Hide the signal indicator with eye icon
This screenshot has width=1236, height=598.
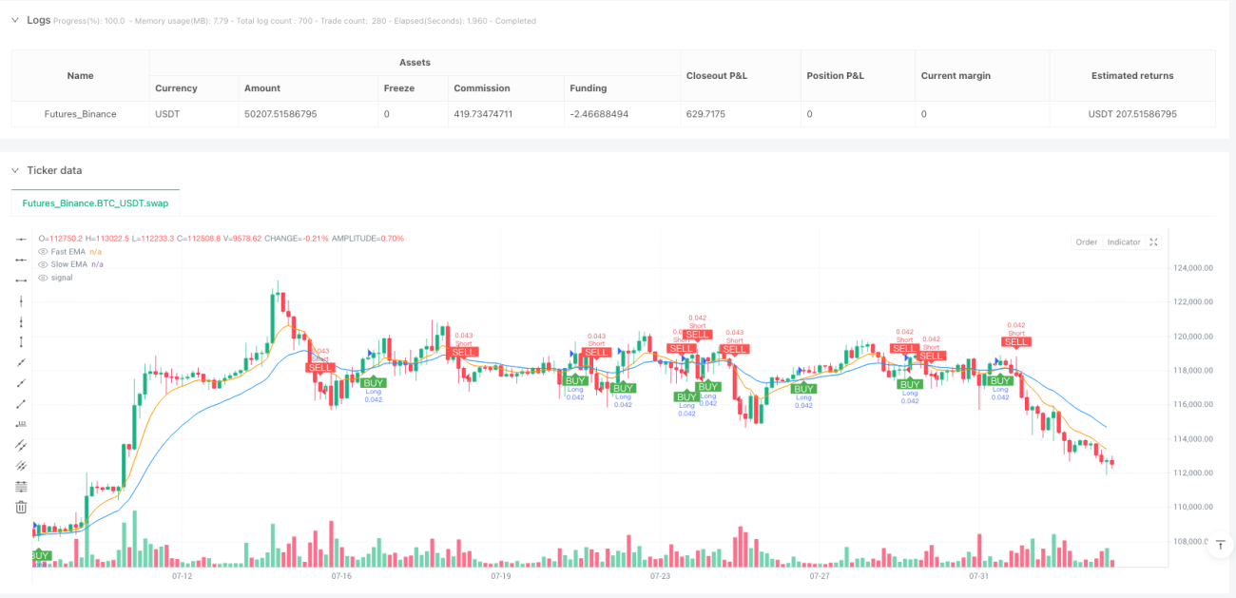coord(43,278)
